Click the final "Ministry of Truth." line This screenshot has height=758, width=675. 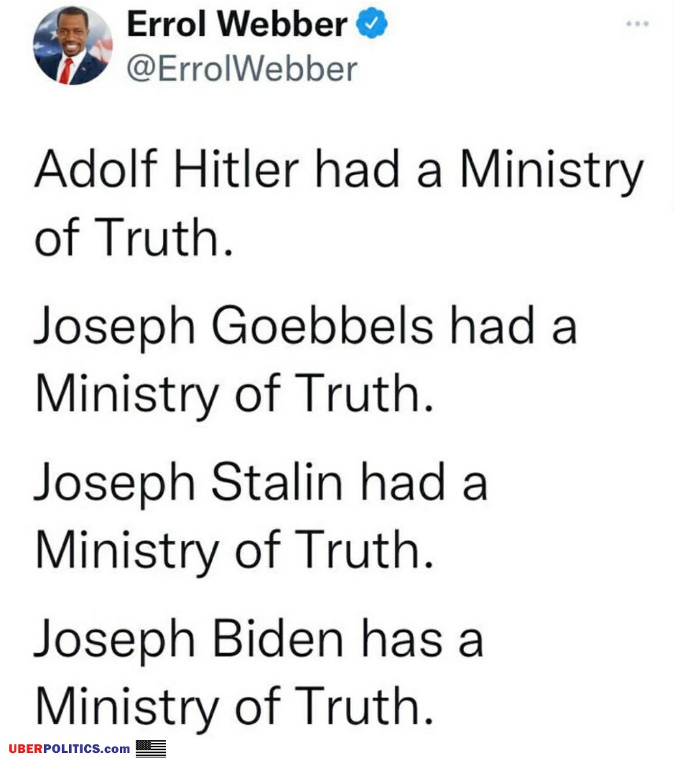pyautogui.click(x=234, y=706)
